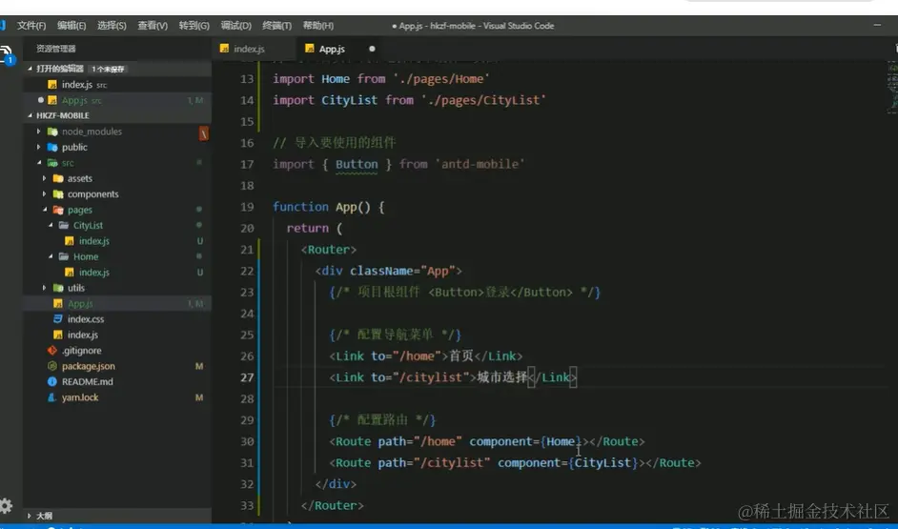
Task: Click the JS icon on the App.js tab
Action: tap(310, 49)
